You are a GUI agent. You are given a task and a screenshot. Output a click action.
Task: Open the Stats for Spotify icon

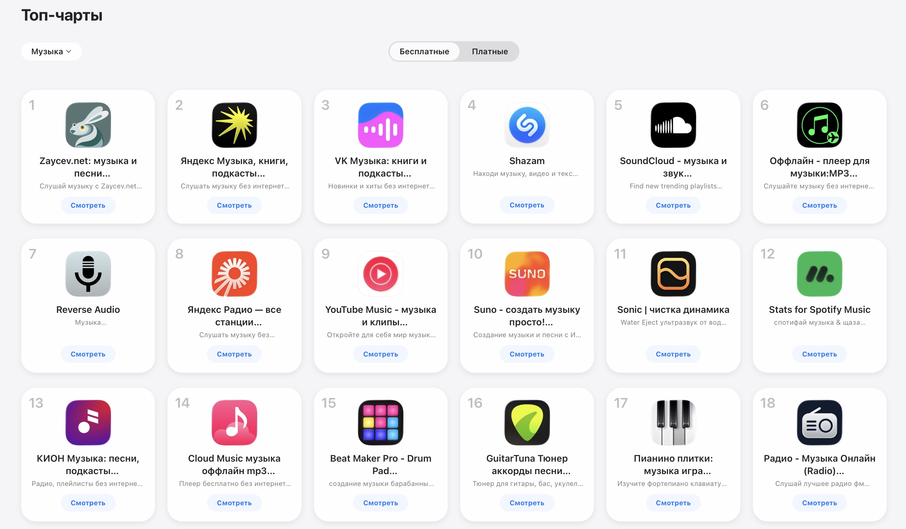coord(819,274)
